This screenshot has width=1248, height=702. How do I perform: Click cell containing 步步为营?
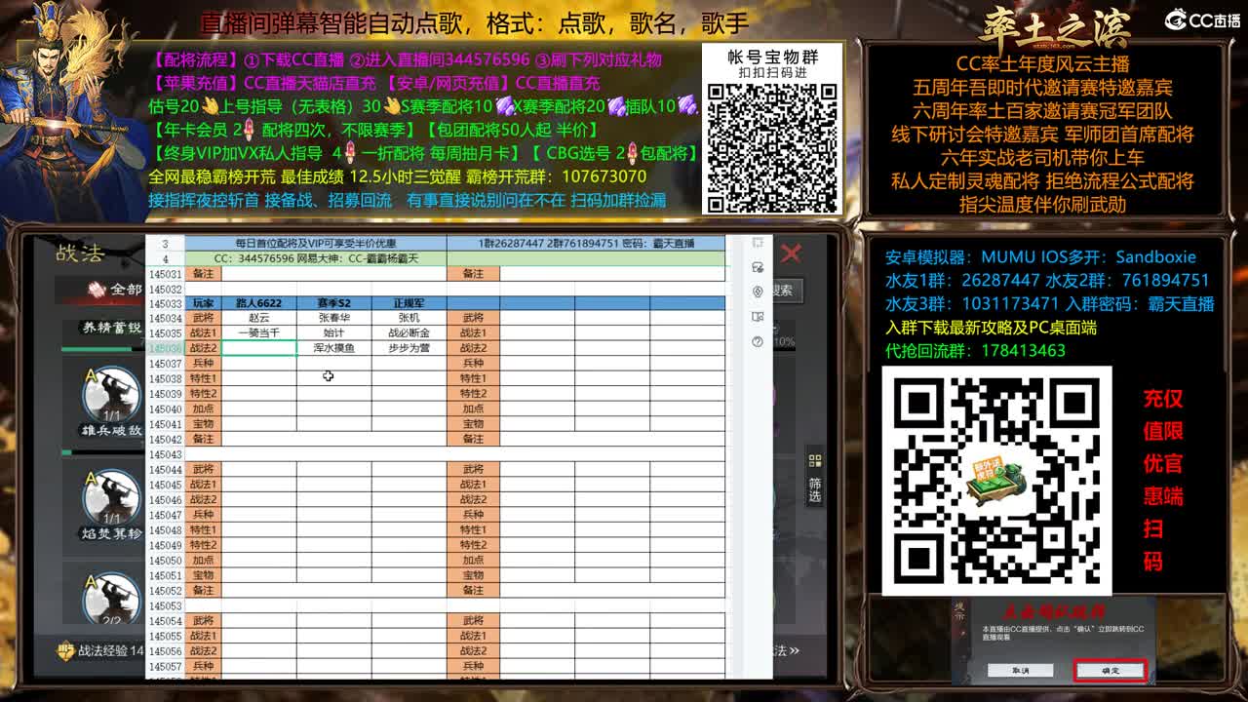point(409,348)
